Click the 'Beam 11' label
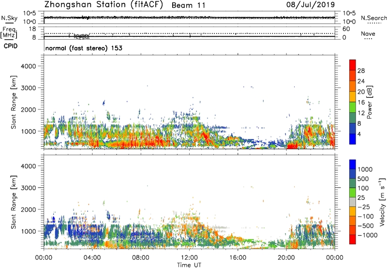 click(x=188, y=5)
